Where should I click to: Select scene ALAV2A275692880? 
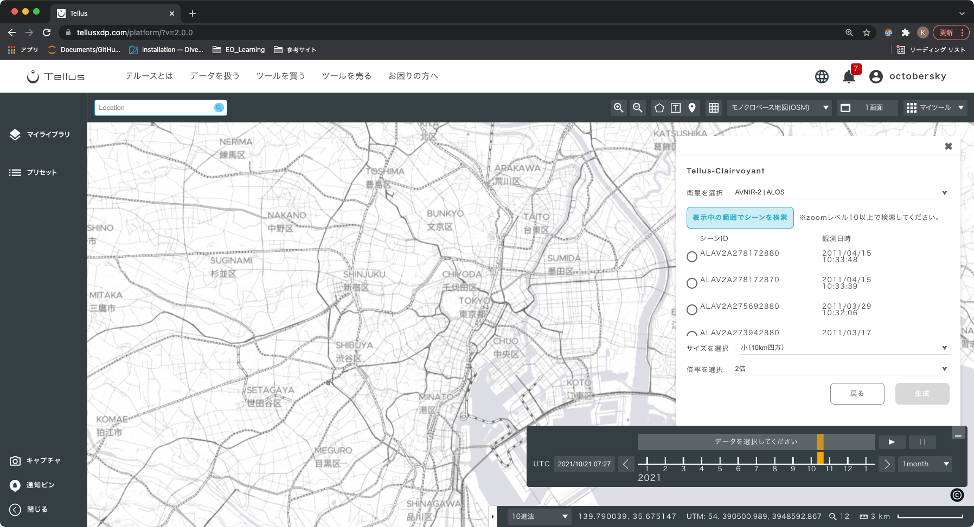[x=692, y=310]
